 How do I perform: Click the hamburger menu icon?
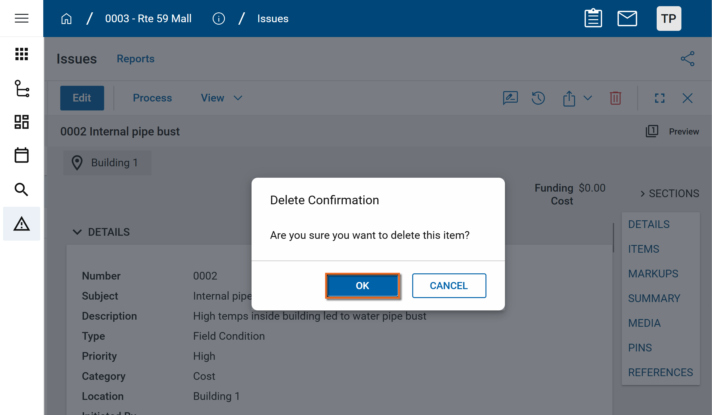22,19
